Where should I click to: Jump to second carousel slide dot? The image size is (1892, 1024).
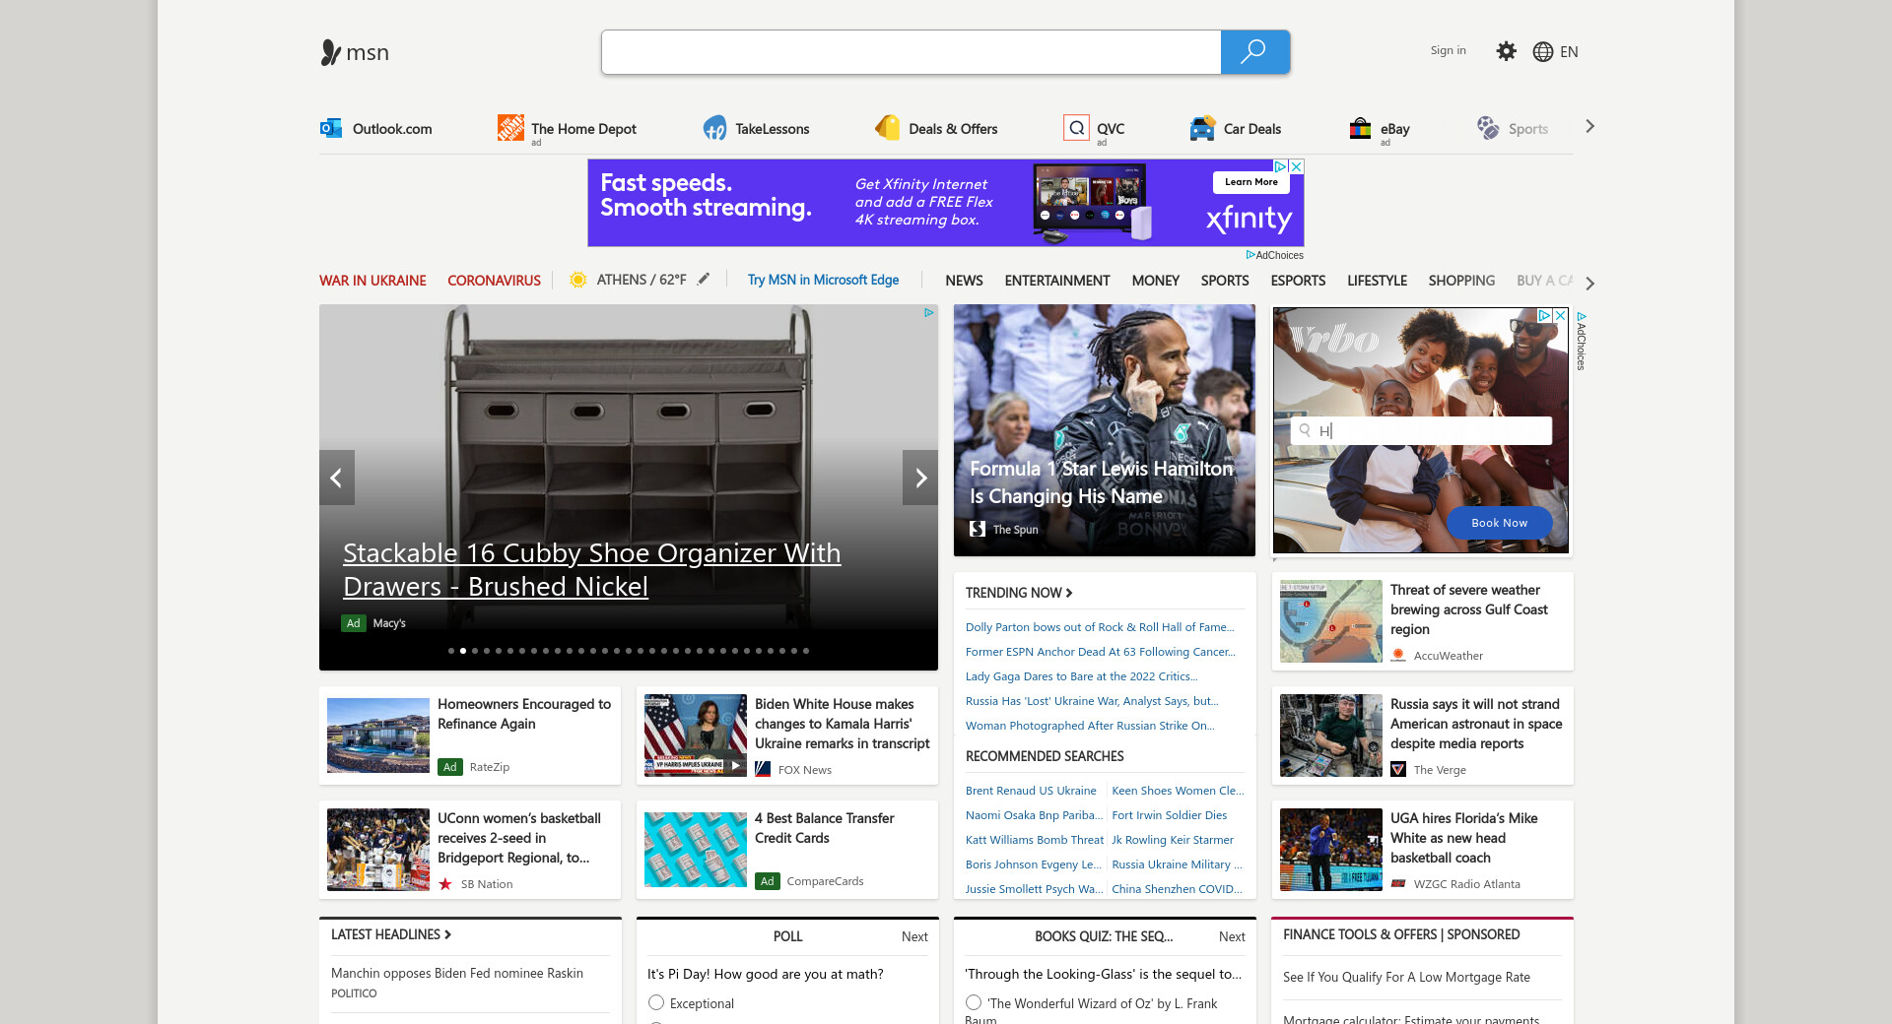(463, 651)
